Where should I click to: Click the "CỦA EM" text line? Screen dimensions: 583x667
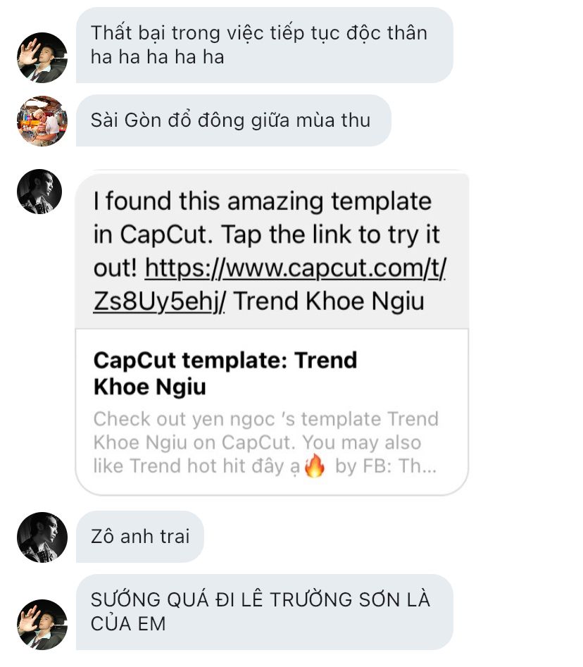(128, 624)
